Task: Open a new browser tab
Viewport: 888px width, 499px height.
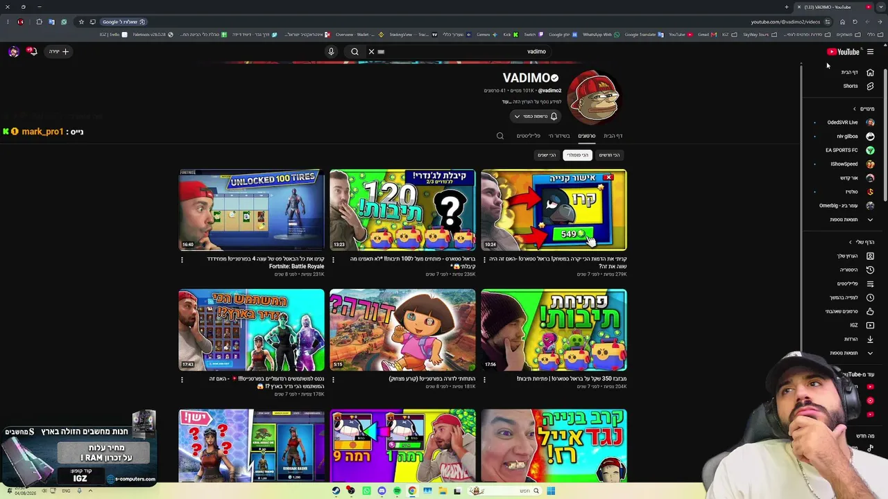Action: [787, 7]
